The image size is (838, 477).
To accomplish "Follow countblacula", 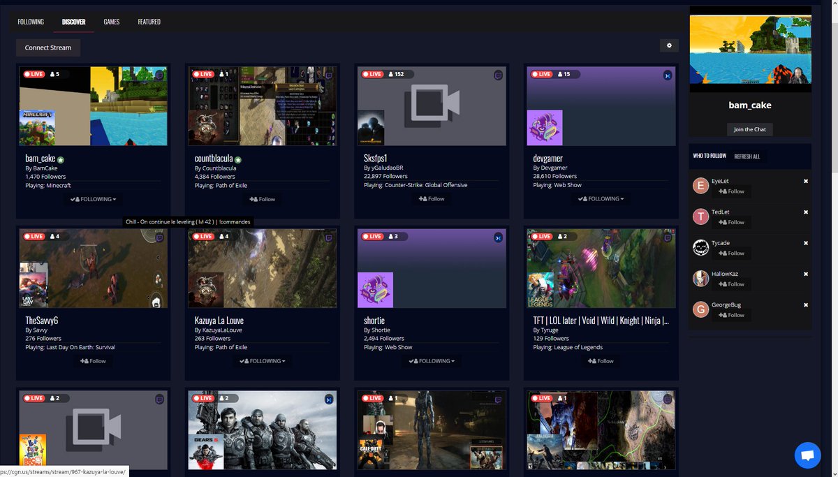I will pos(262,199).
